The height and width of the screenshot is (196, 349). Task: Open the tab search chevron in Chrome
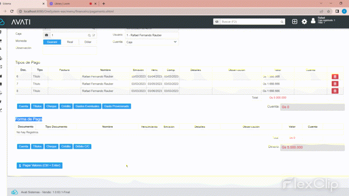(x=321, y=4)
